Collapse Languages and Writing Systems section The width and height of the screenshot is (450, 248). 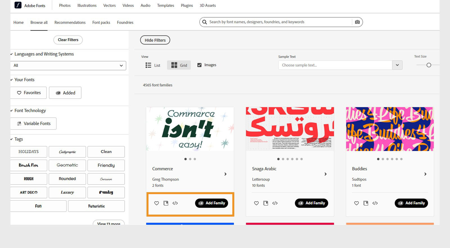[x=12, y=54]
